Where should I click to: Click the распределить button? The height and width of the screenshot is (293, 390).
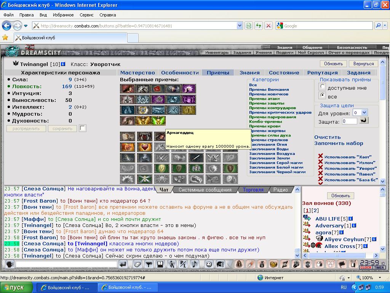[26, 129]
